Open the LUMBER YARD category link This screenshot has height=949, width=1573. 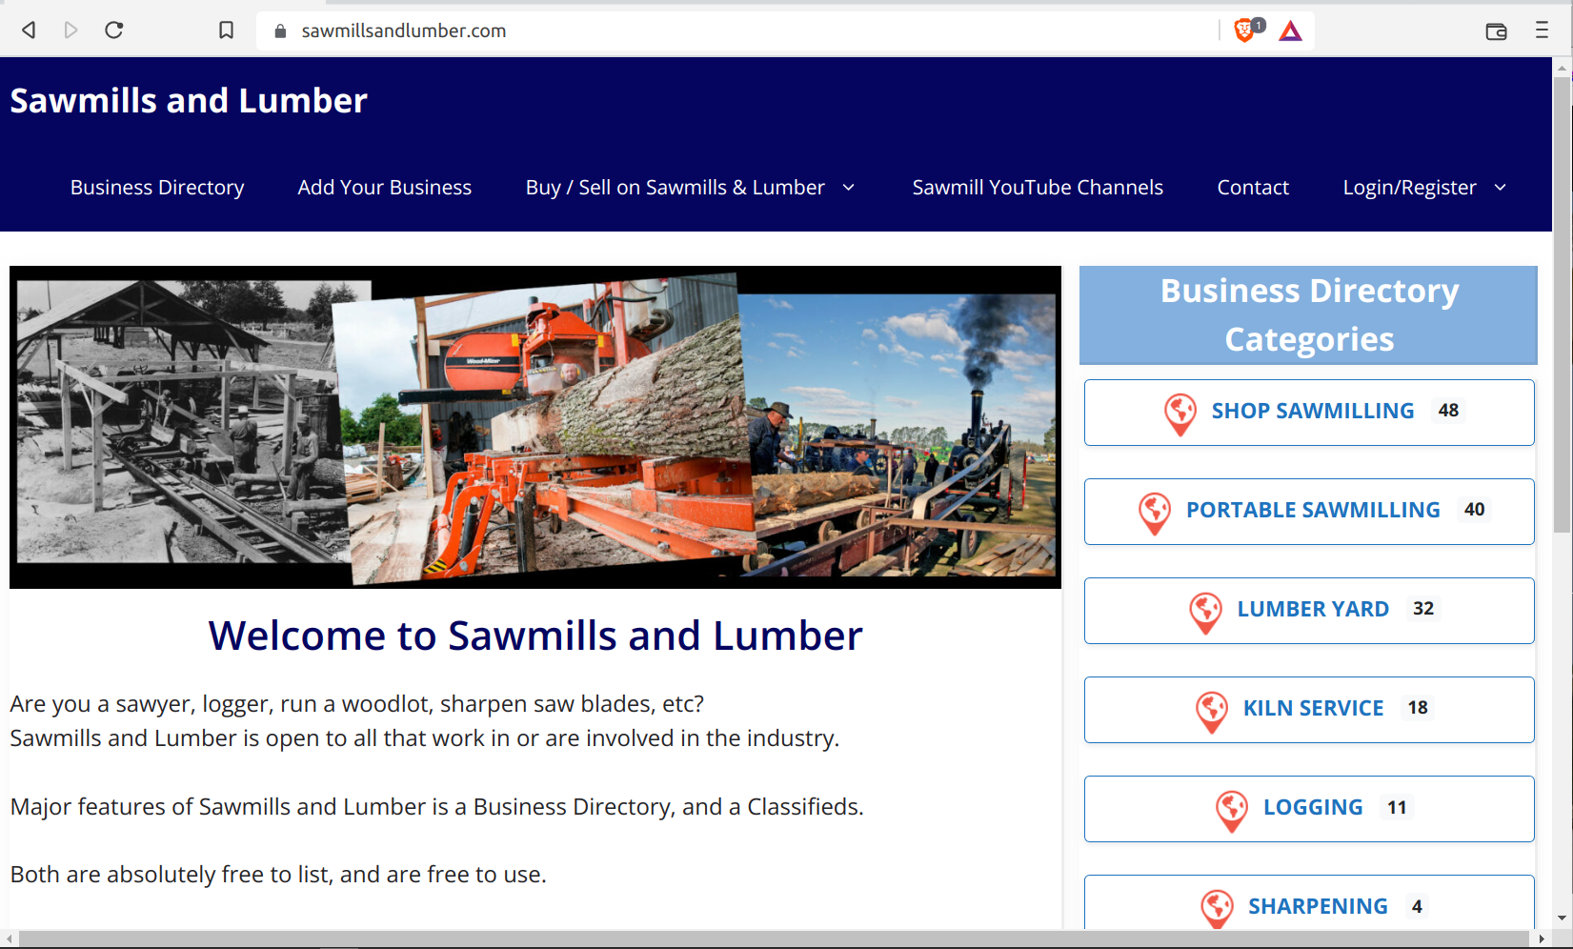tap(1313, 609)
